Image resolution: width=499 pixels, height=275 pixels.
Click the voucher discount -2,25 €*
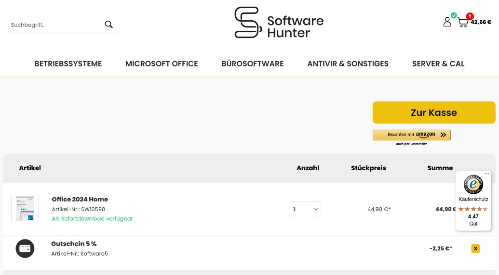tap(441, 249)
